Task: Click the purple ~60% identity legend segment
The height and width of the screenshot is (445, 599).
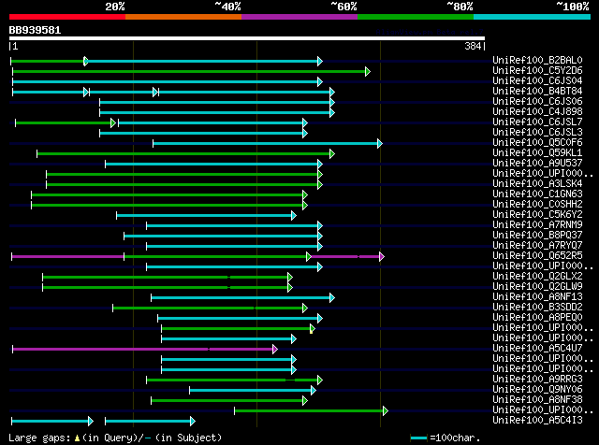Action: coord(299,17)
